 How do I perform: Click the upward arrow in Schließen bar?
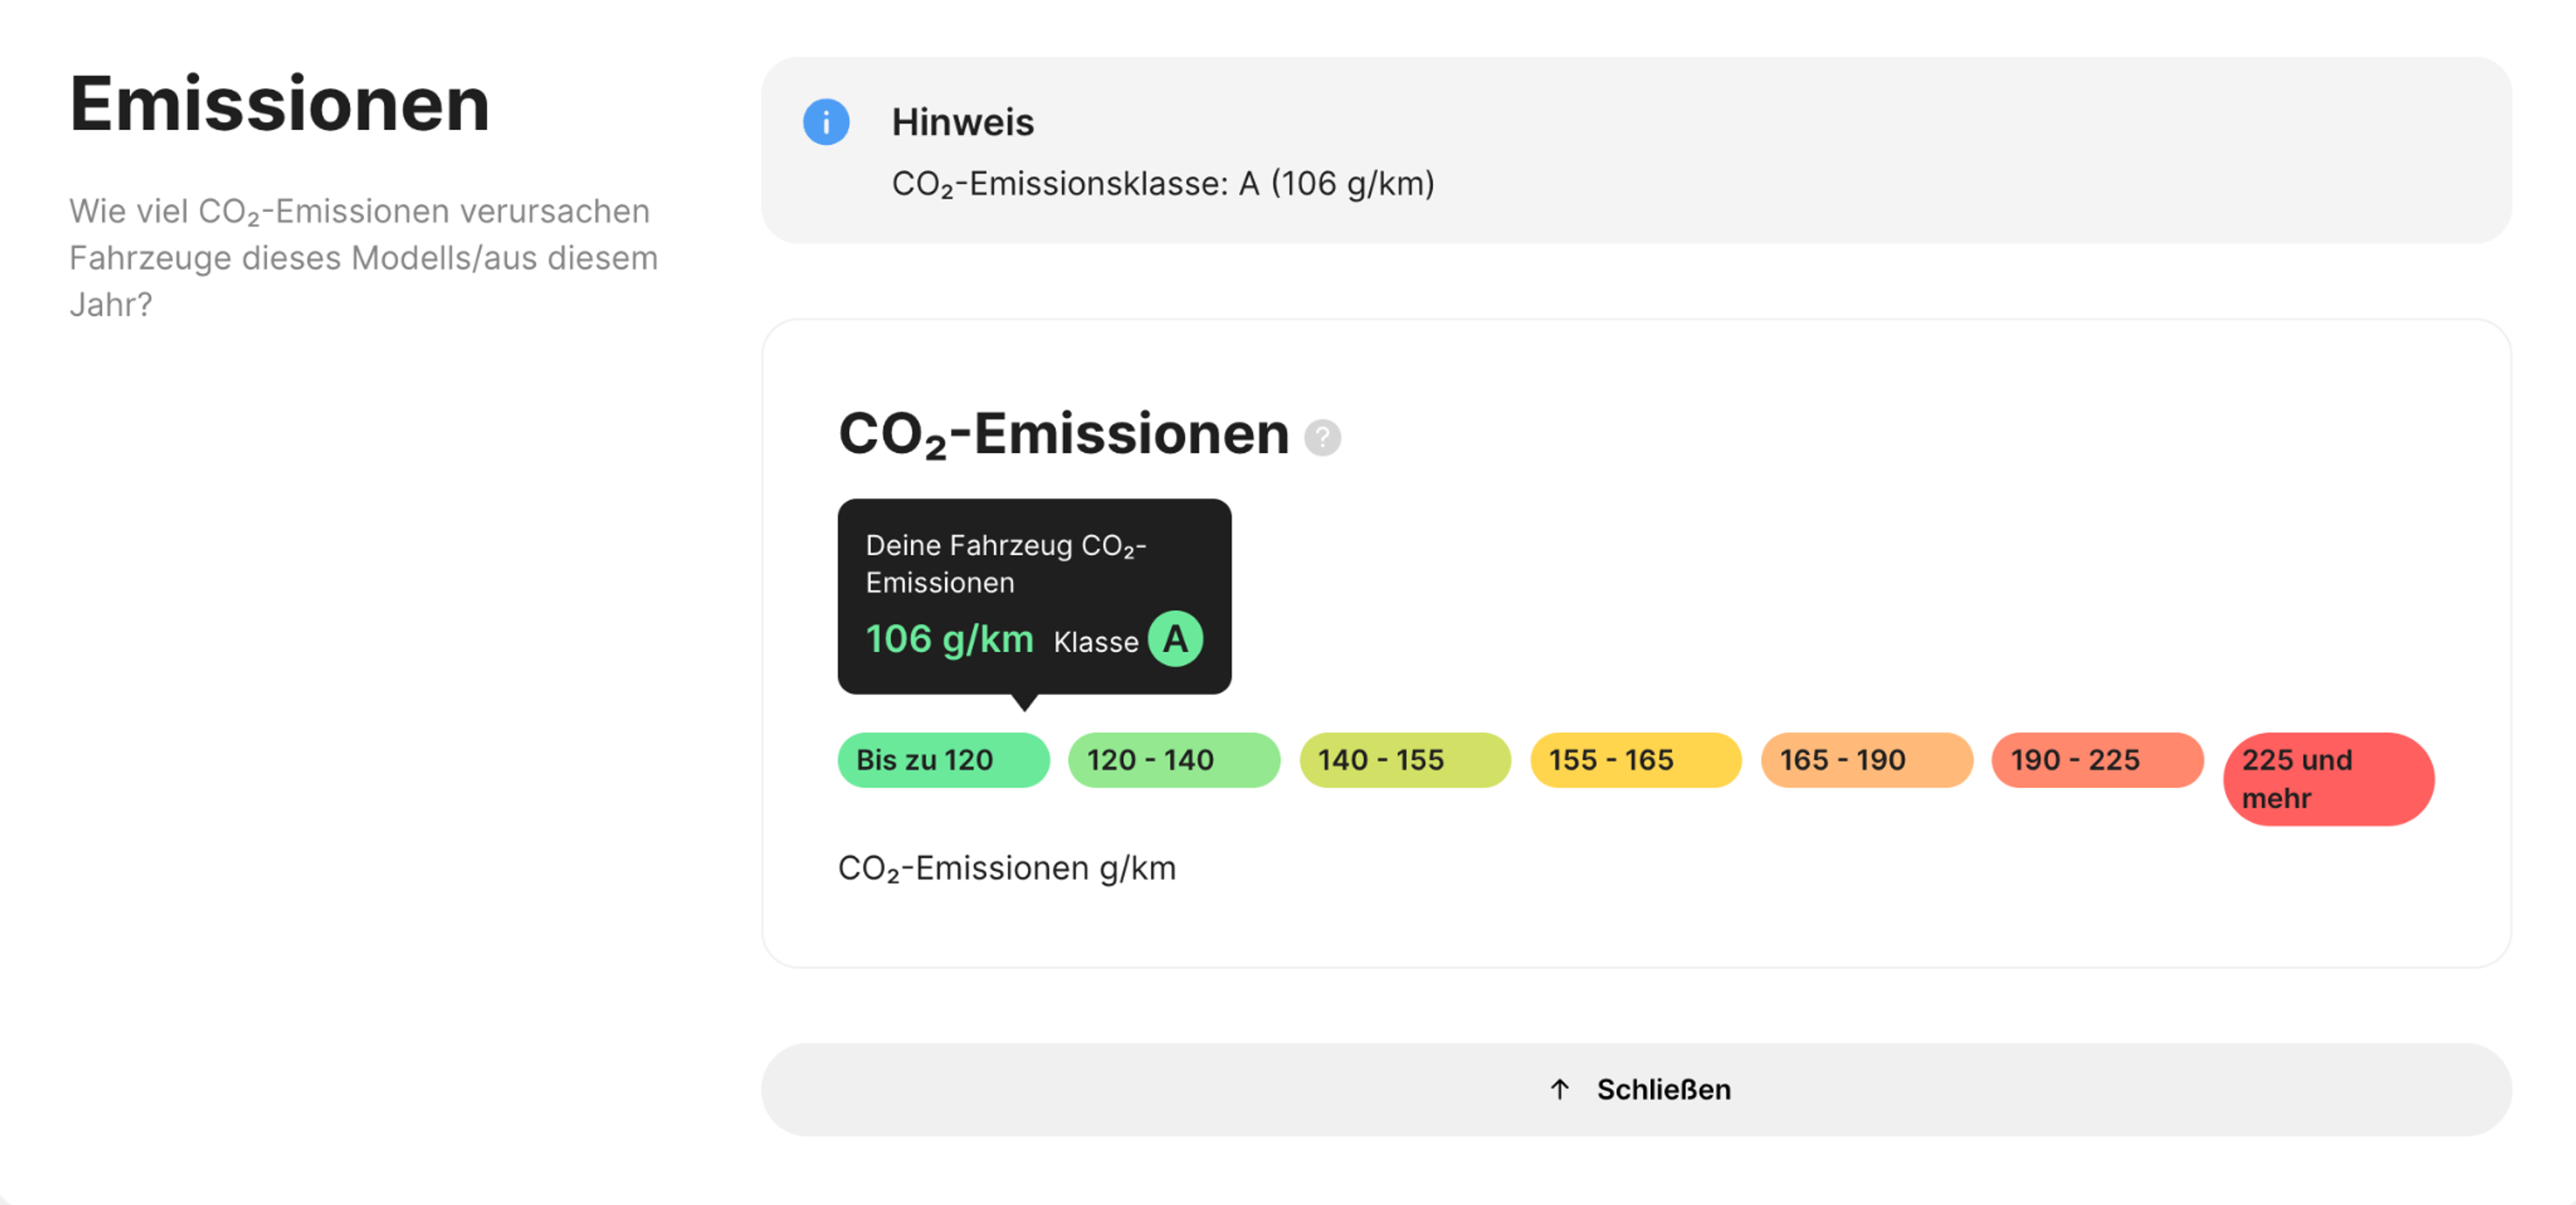[1559, 1089]
